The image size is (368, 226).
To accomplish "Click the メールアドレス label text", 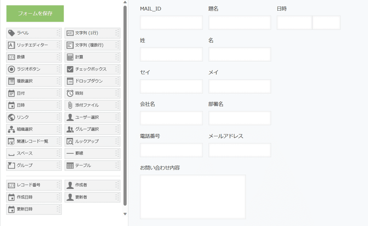I will pos(226,136).
